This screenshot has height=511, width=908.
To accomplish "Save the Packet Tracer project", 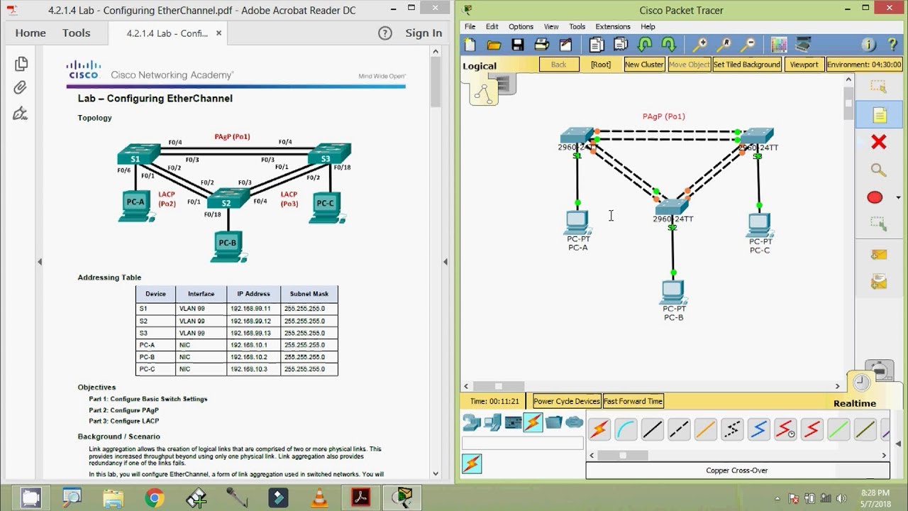I will click(x=518, y=45).
